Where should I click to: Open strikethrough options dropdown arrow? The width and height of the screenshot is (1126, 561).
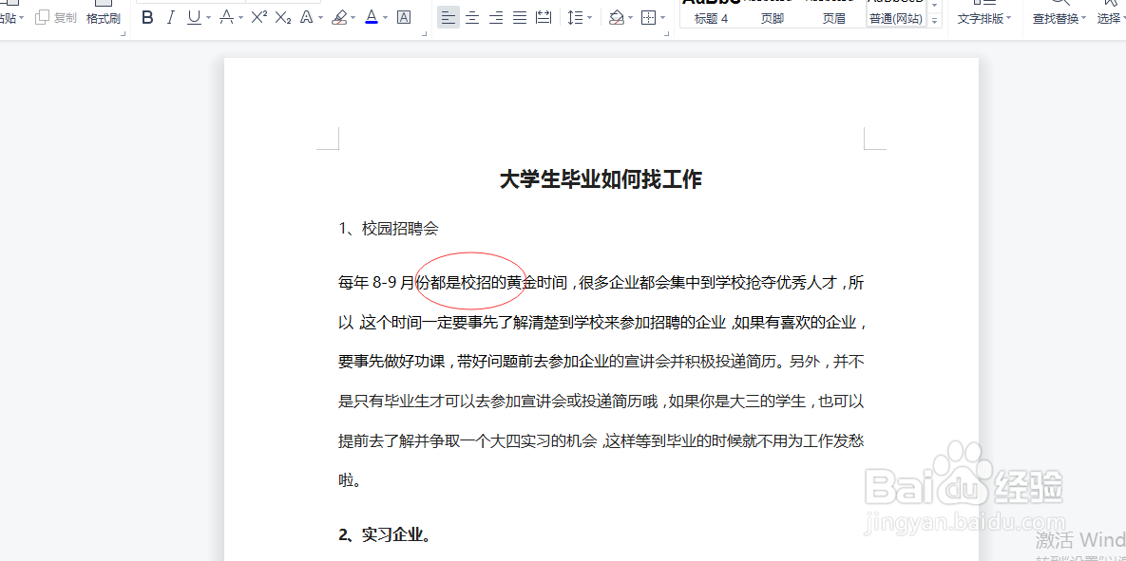point(240,18)
